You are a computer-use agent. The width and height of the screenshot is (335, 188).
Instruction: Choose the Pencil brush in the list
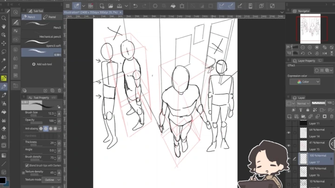tap(42, 26)
